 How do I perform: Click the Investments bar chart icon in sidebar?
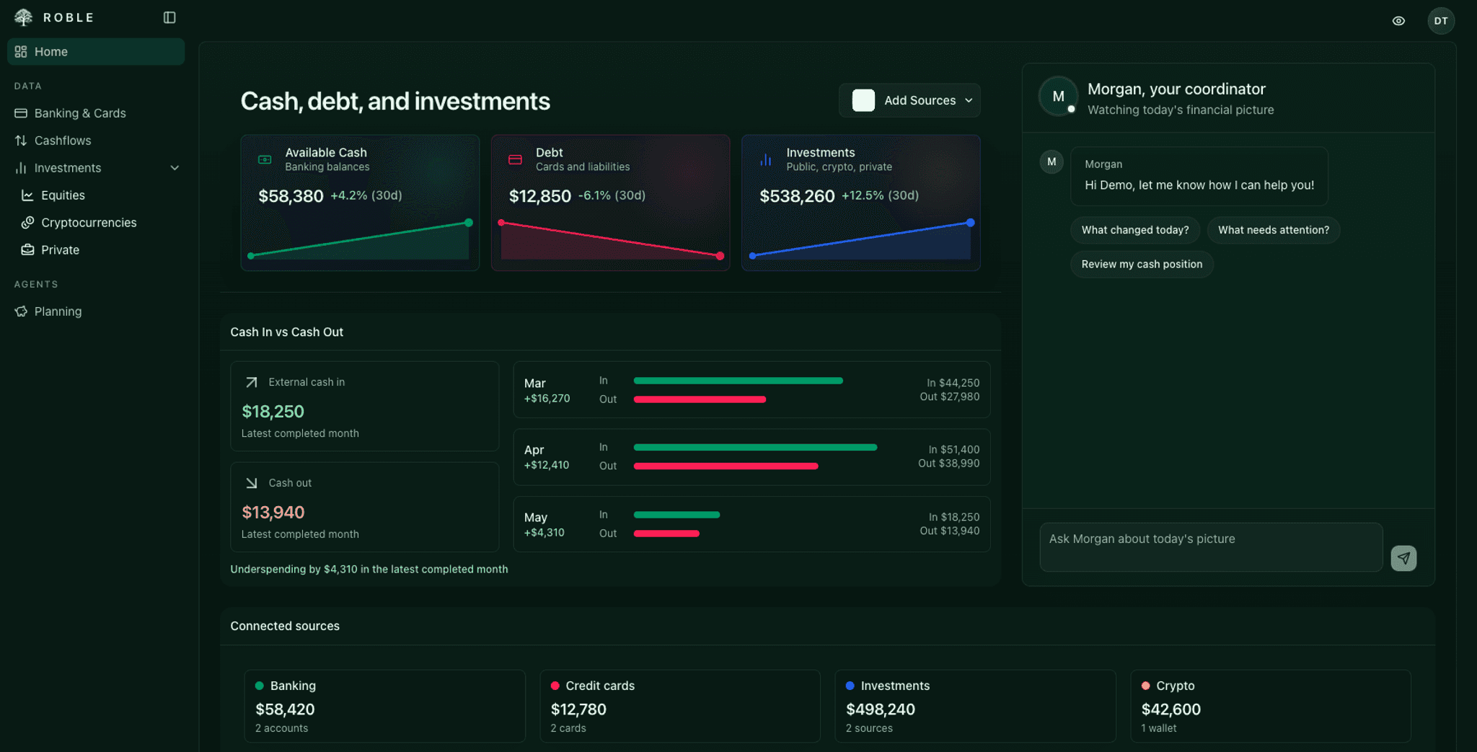tap(21, 168)
